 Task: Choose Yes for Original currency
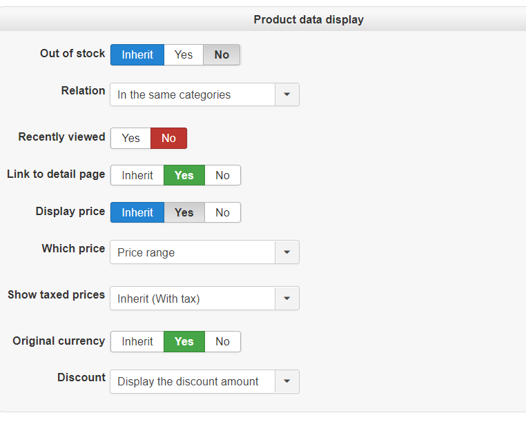[184, 342]
